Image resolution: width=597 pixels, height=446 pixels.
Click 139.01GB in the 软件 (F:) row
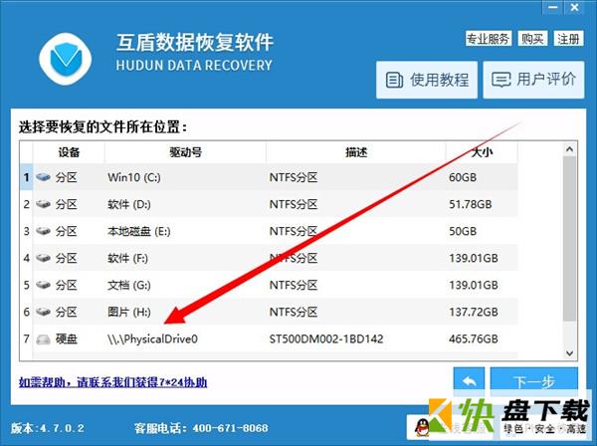[474, 258]
